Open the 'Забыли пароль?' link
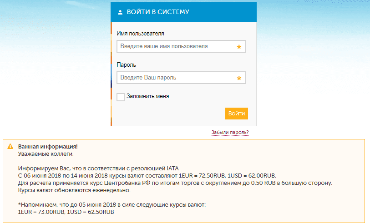 coord(230,132)
